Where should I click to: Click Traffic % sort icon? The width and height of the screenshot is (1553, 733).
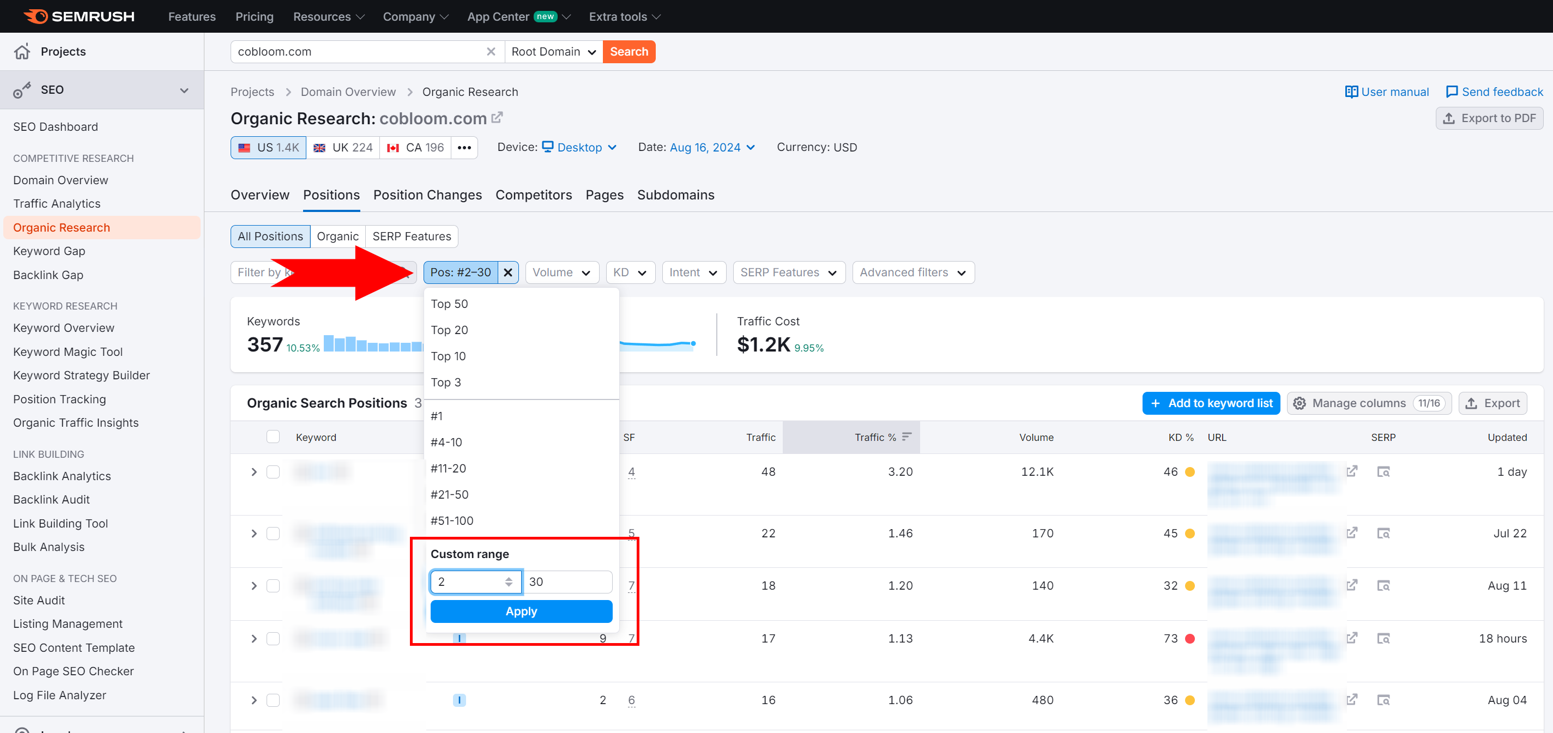pyautogui.click(x=907, y=437)
